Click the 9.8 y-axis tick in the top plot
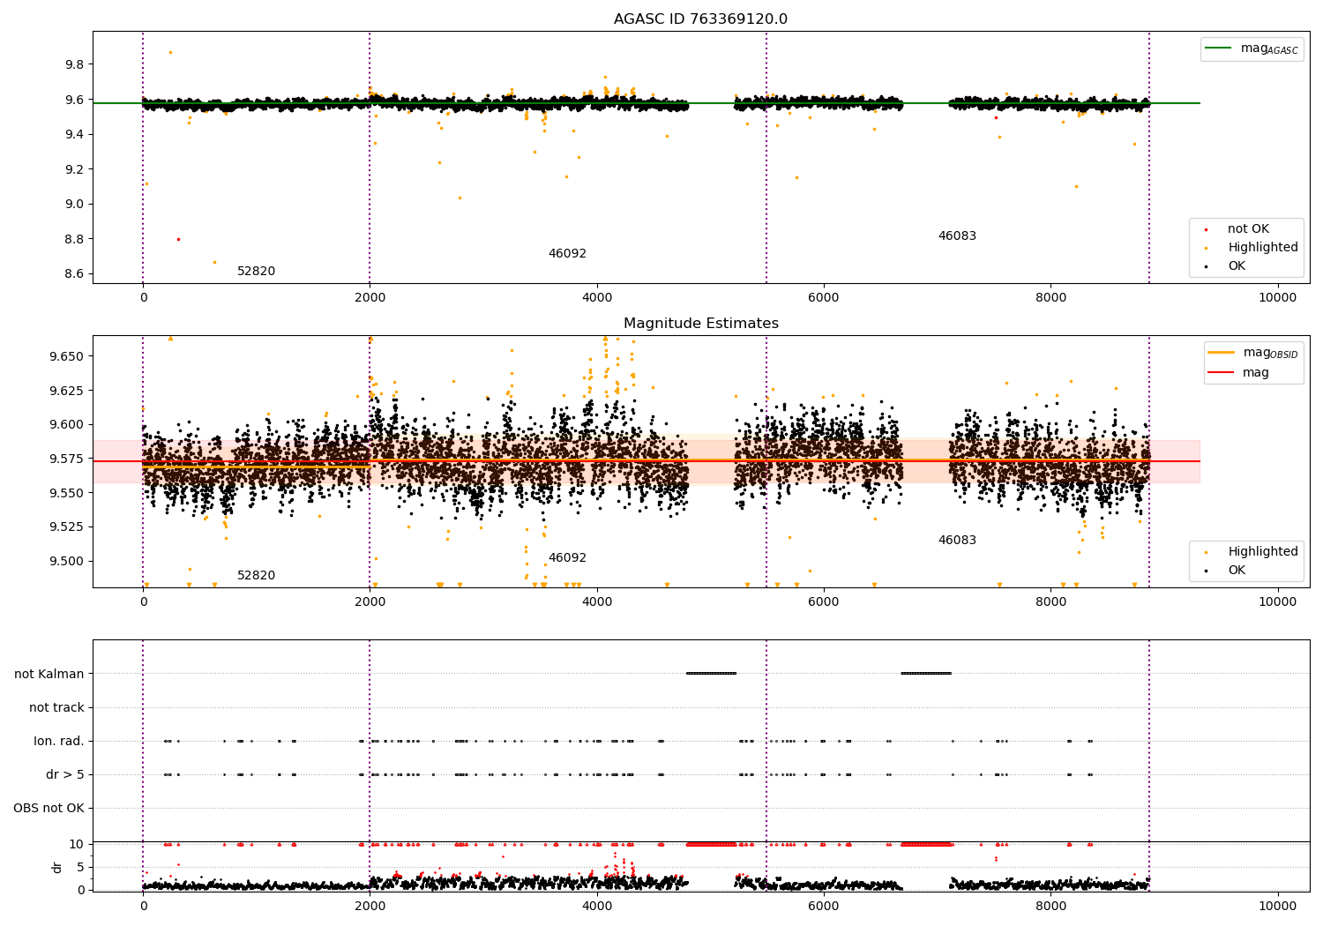 [74, 65]
